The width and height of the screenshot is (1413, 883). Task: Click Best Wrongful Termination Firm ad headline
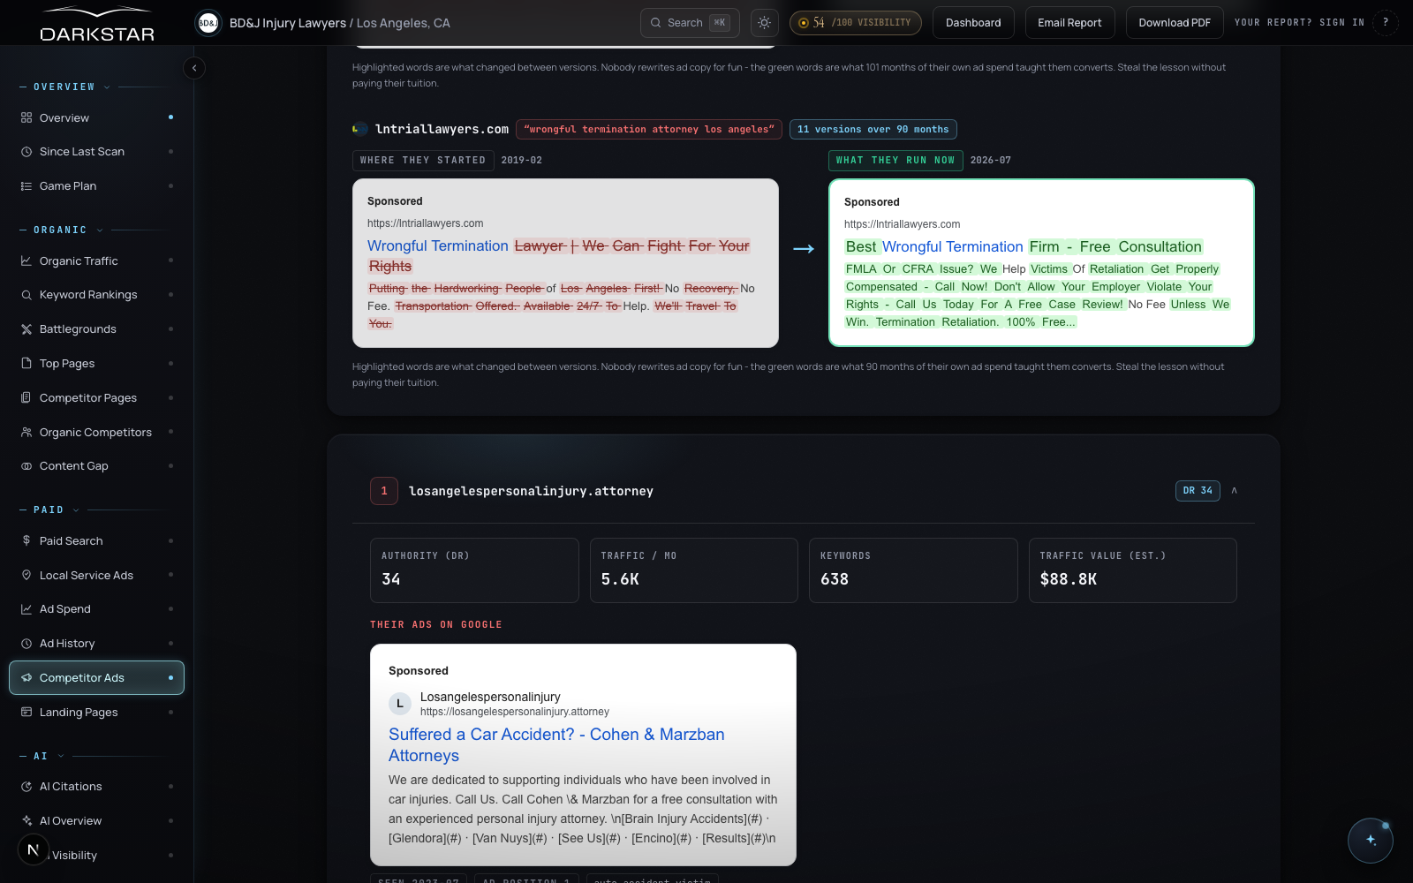point(1024,247)
